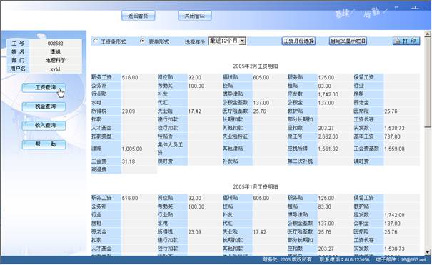
Task: Open the 工资月份选择 month picker
Action: point(298,41)
